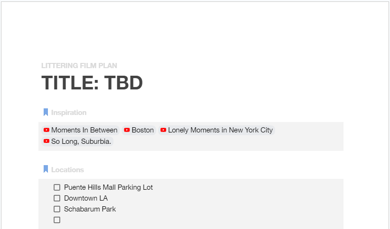
Task: Tick the Downtown LA checkbox
Action: pos(57,198)
